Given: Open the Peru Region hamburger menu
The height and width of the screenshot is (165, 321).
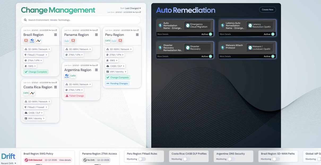Looking at the screenshot, I should (137, 35).
